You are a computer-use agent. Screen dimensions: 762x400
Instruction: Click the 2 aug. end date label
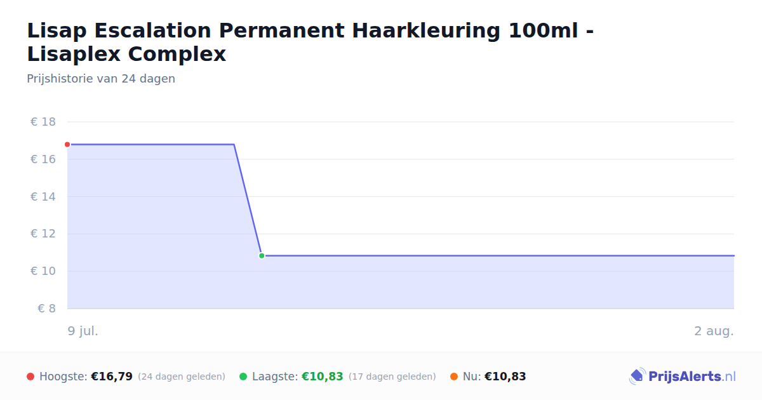[714, 331]
